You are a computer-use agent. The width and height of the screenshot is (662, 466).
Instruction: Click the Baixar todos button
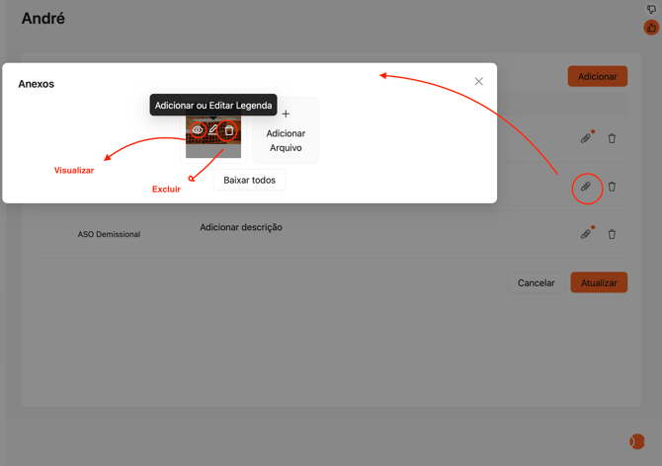tap(249, 180)
